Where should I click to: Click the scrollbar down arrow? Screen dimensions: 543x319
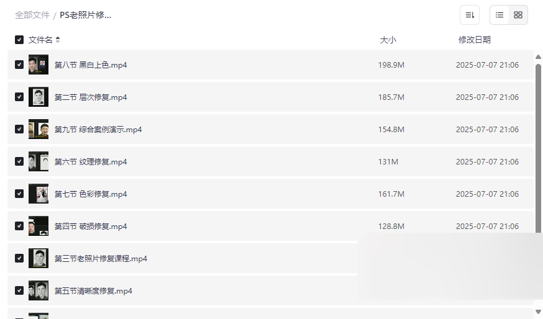(538, 312)
